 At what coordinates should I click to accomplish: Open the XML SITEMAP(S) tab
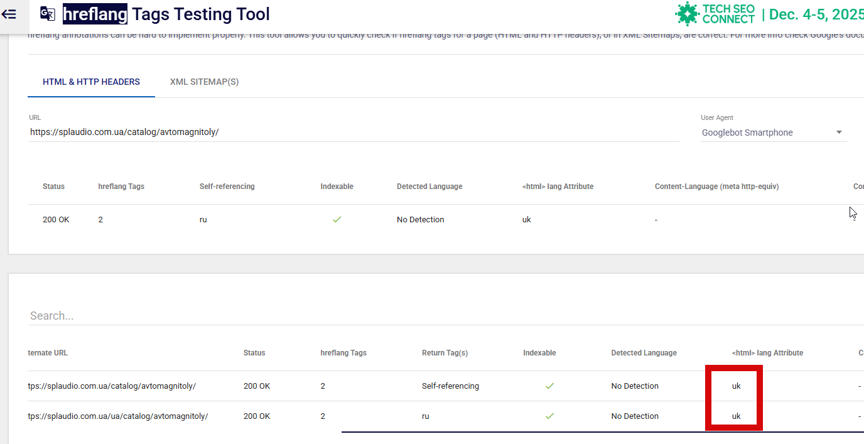click(x=204, y=82)
